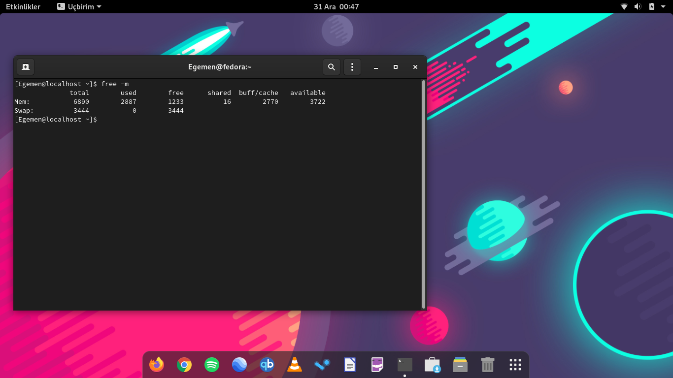The height and width of the screenshot is (378, 673).
Task: Open the calendar from the 31 Ara 00:47 clock
Action: (x=336, y=6)
